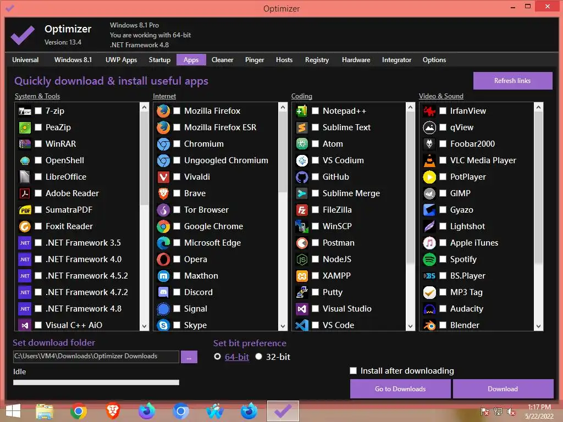563x422 pixels.
Task: Switch to the Universal tab
Action: pos(25,60)
